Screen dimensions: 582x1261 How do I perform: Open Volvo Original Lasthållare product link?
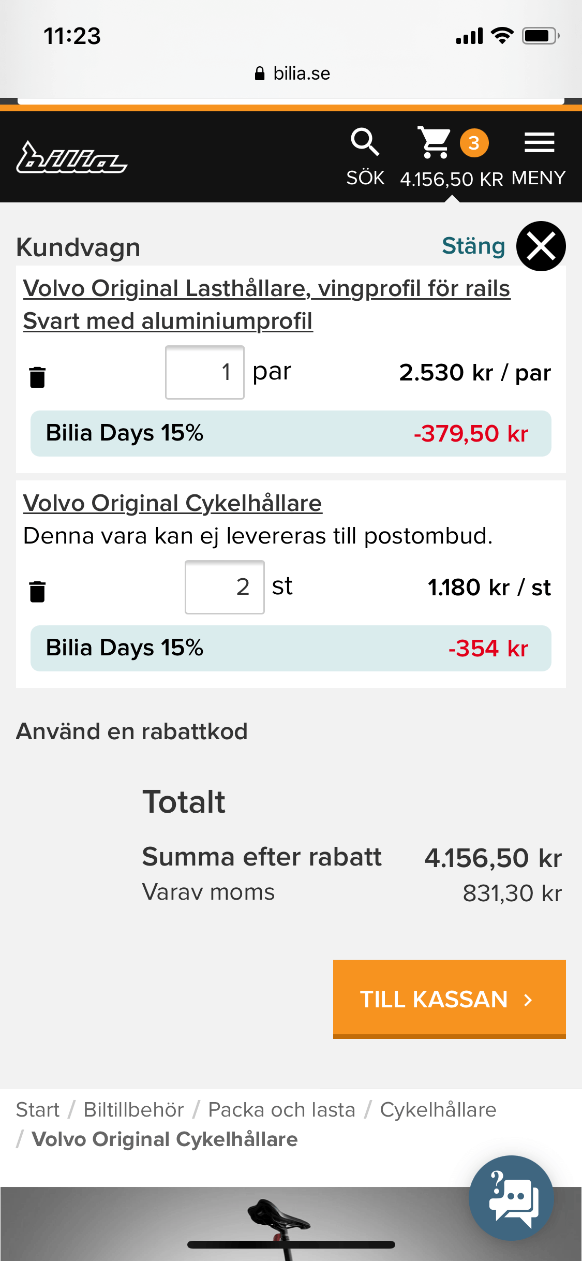click(x=266, y=304)
